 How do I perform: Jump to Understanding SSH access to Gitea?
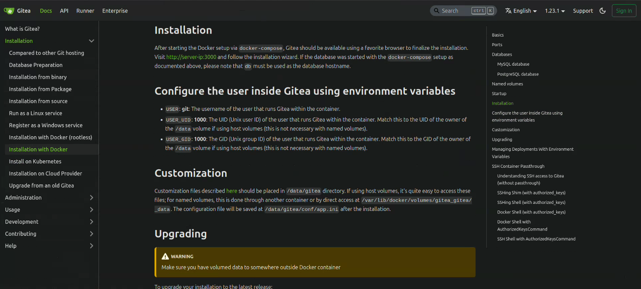(x=530, y=179)
